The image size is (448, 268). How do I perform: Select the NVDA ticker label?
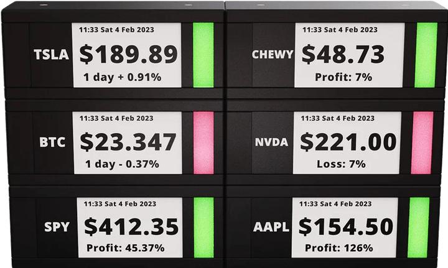[271, 142]
